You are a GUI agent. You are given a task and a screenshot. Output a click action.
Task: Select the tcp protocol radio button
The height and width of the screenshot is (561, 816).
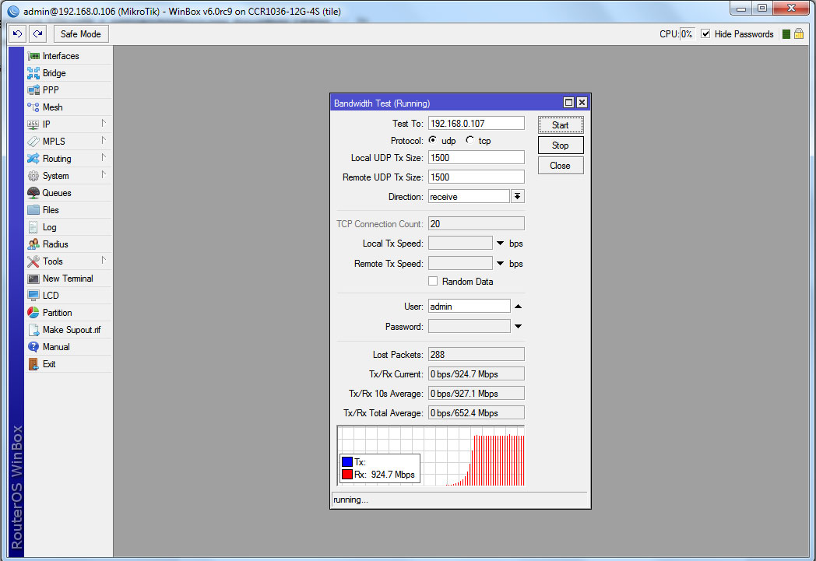470,141
